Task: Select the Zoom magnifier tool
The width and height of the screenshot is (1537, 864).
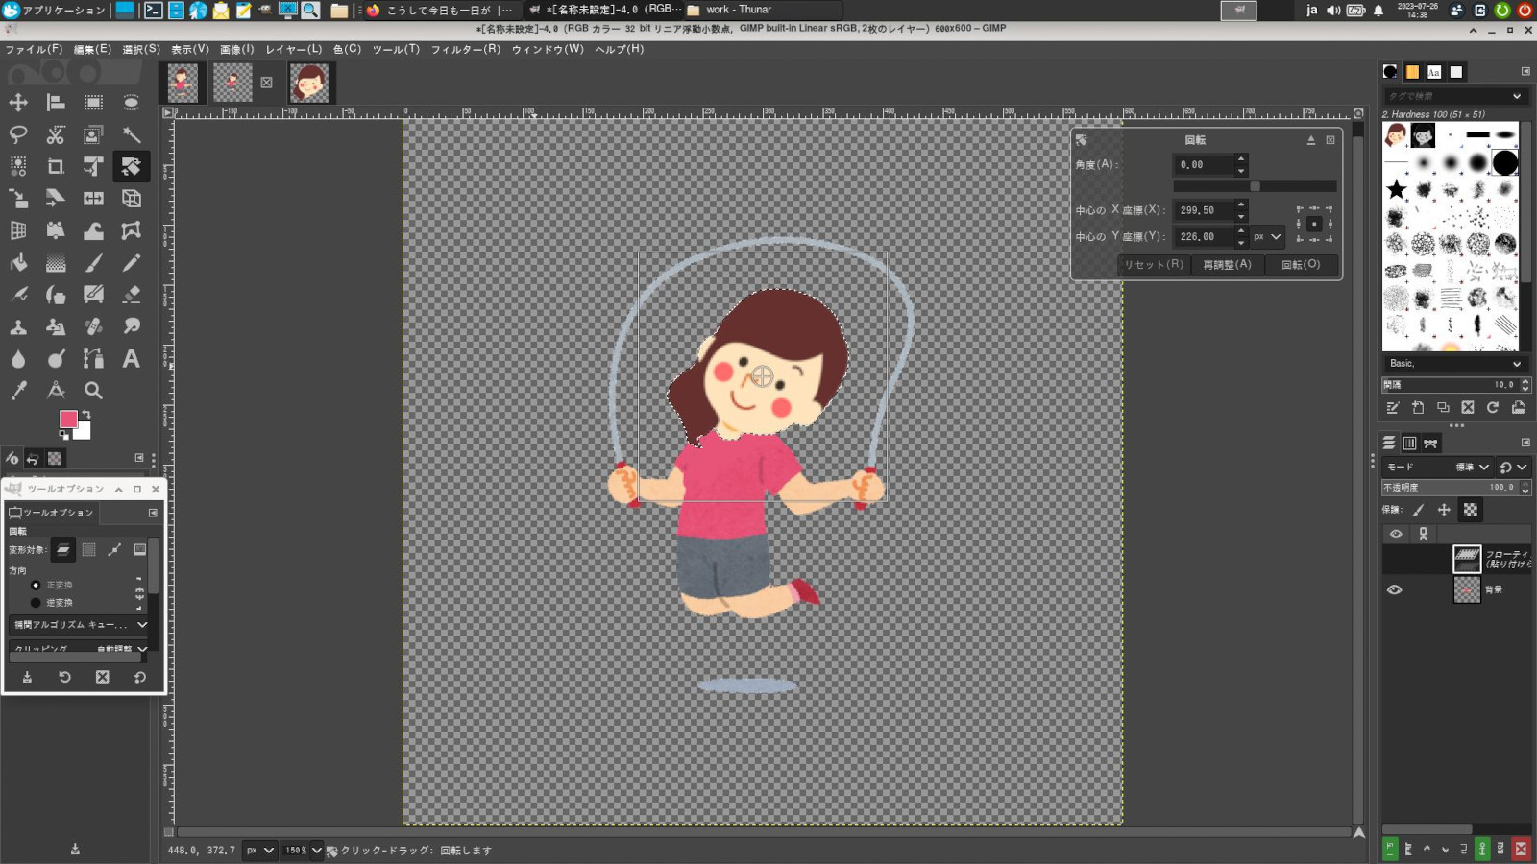Action: (x=93, y=391)
